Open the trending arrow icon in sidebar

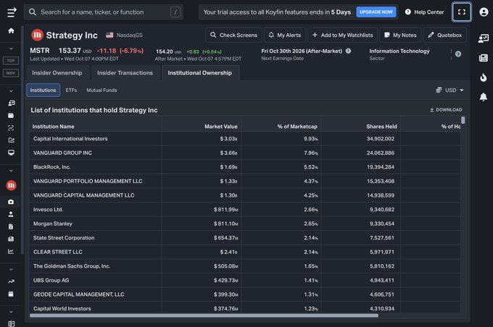[x=11, y=281]
